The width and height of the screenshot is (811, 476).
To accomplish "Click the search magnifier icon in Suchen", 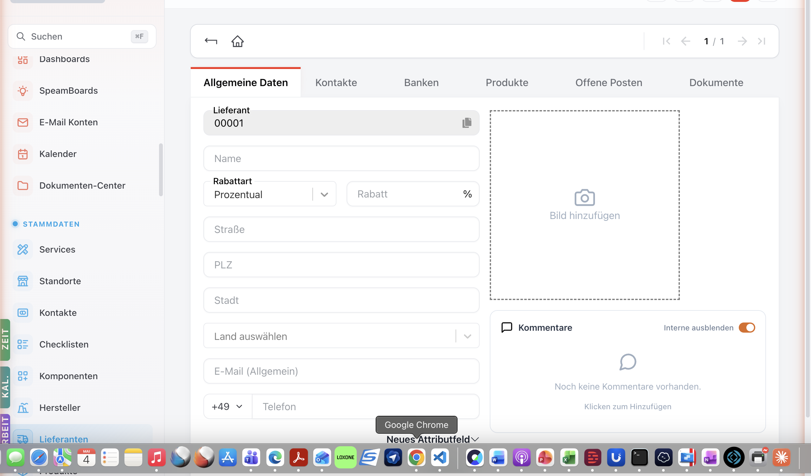I will [21, 36].
